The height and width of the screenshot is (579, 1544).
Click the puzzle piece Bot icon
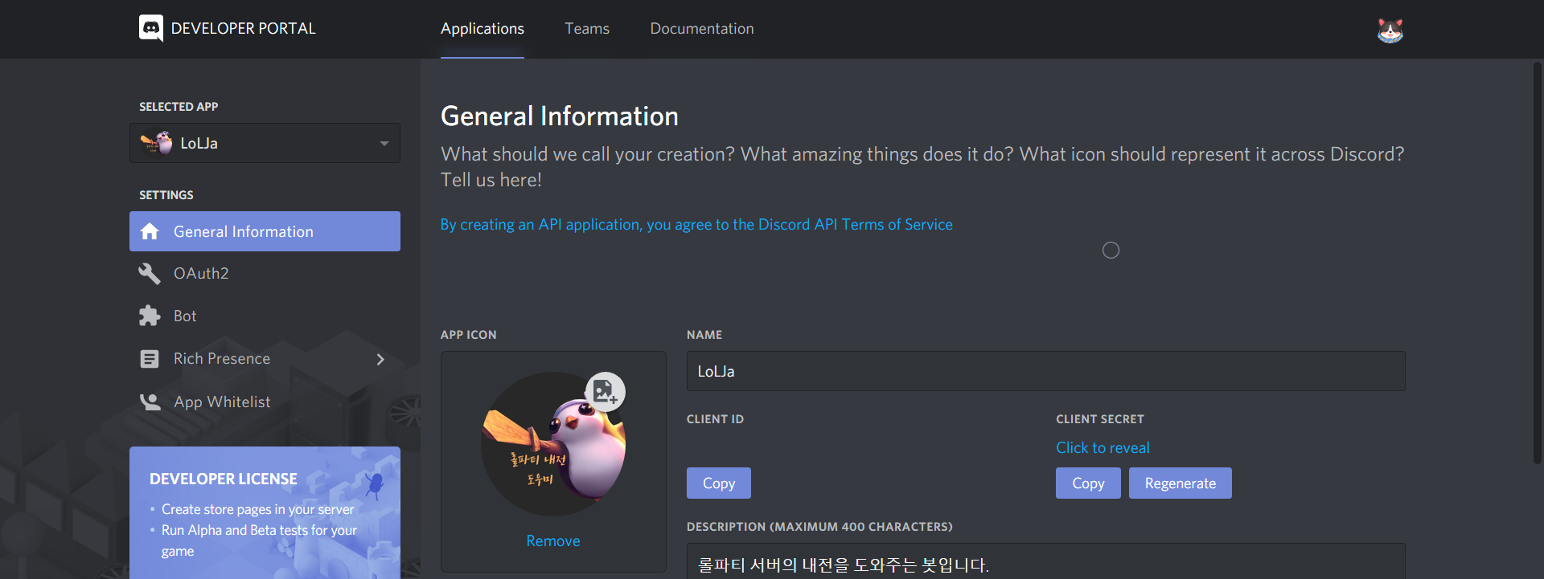point(150,316)
